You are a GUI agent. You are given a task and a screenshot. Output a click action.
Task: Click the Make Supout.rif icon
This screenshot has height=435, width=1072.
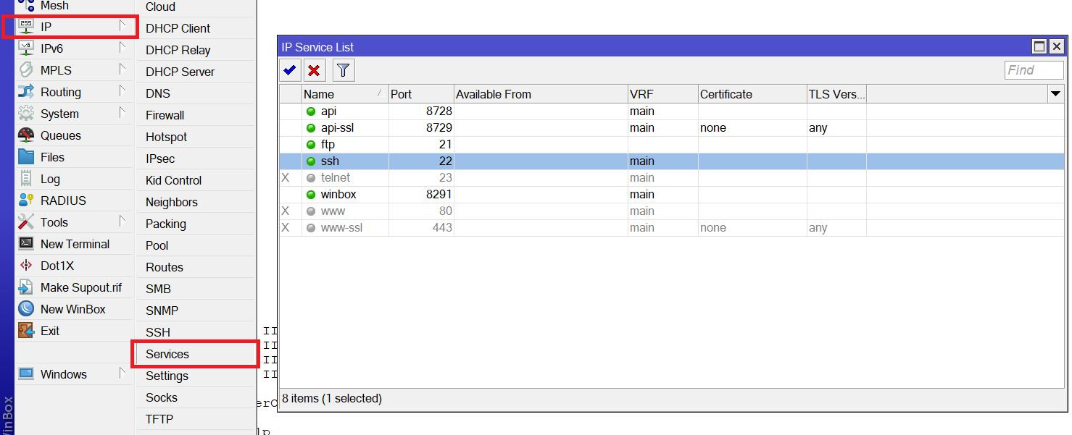[26, 287]
